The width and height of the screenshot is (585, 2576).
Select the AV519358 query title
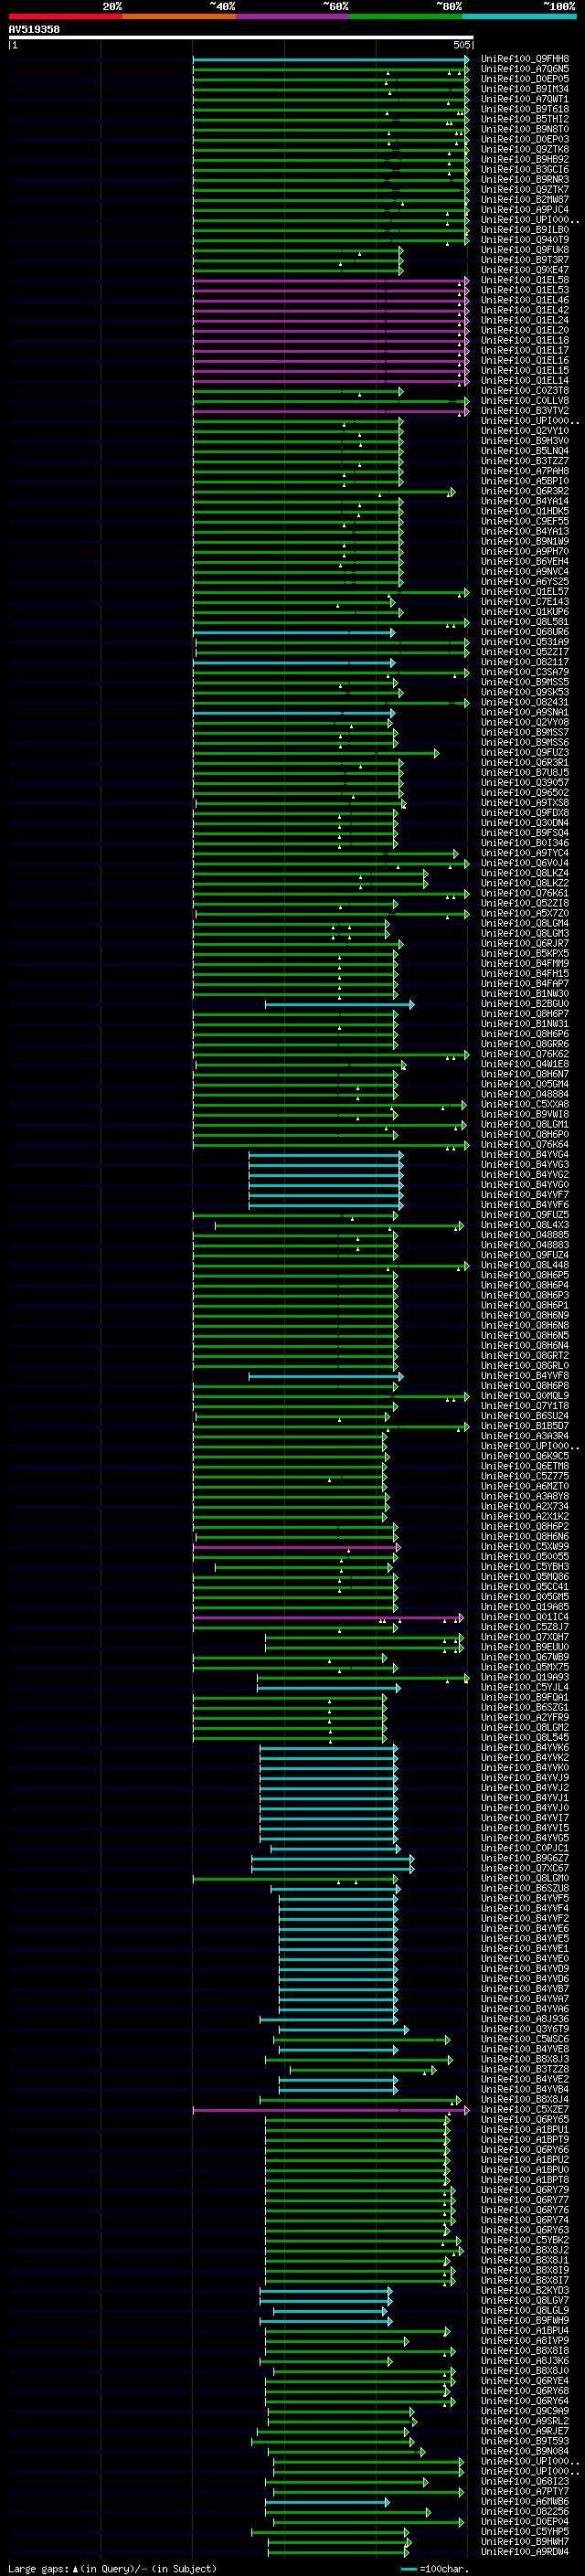[x=34, y=30]
